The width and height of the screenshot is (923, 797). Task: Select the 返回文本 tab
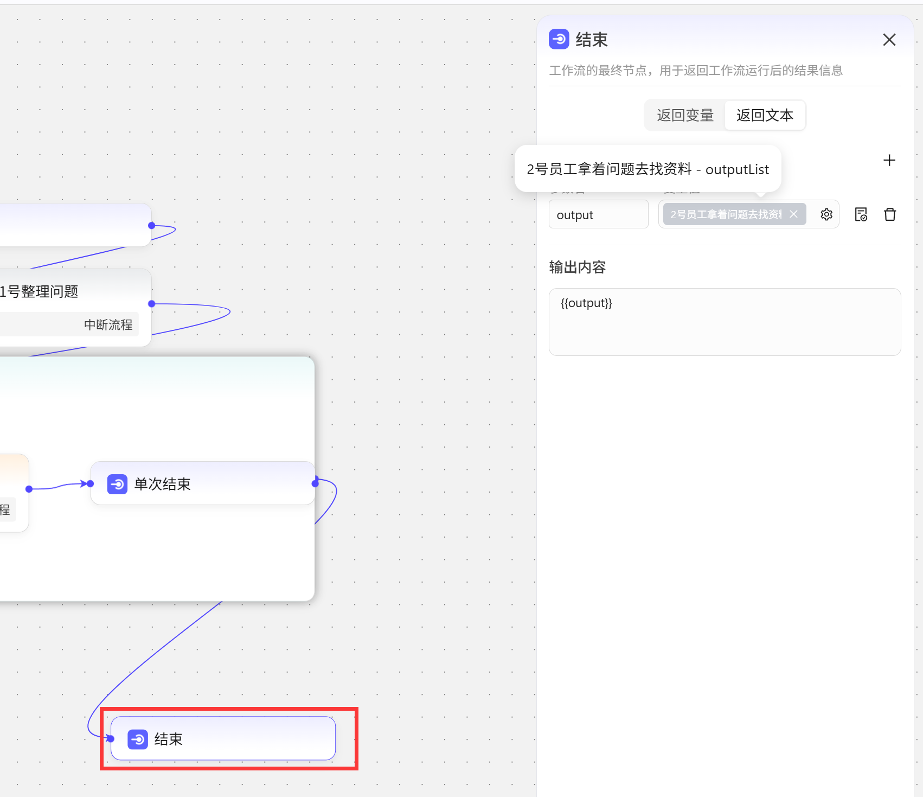(x=764, y=115)
